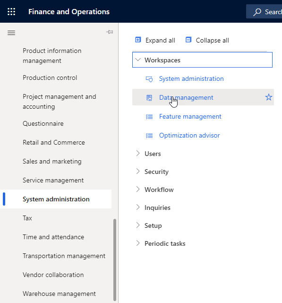
Task: Collapse the Workspaces section chevron
Action: 138,60
